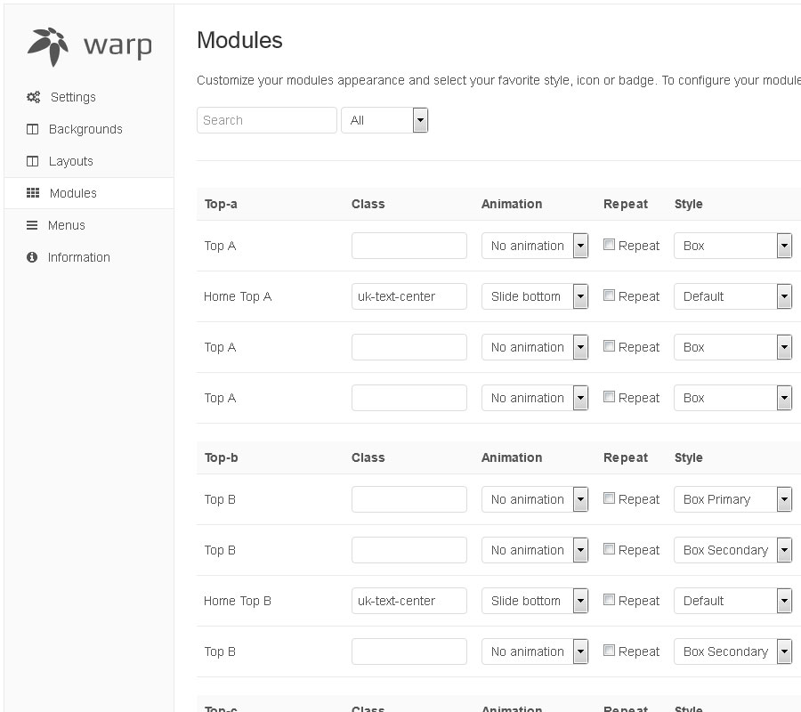Open the Information page link

[78, 257]
